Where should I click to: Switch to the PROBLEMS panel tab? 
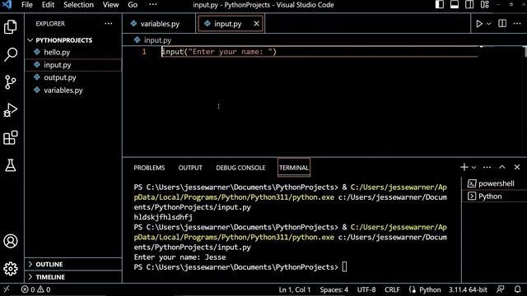pyautogui.click(x=149, y=168)
